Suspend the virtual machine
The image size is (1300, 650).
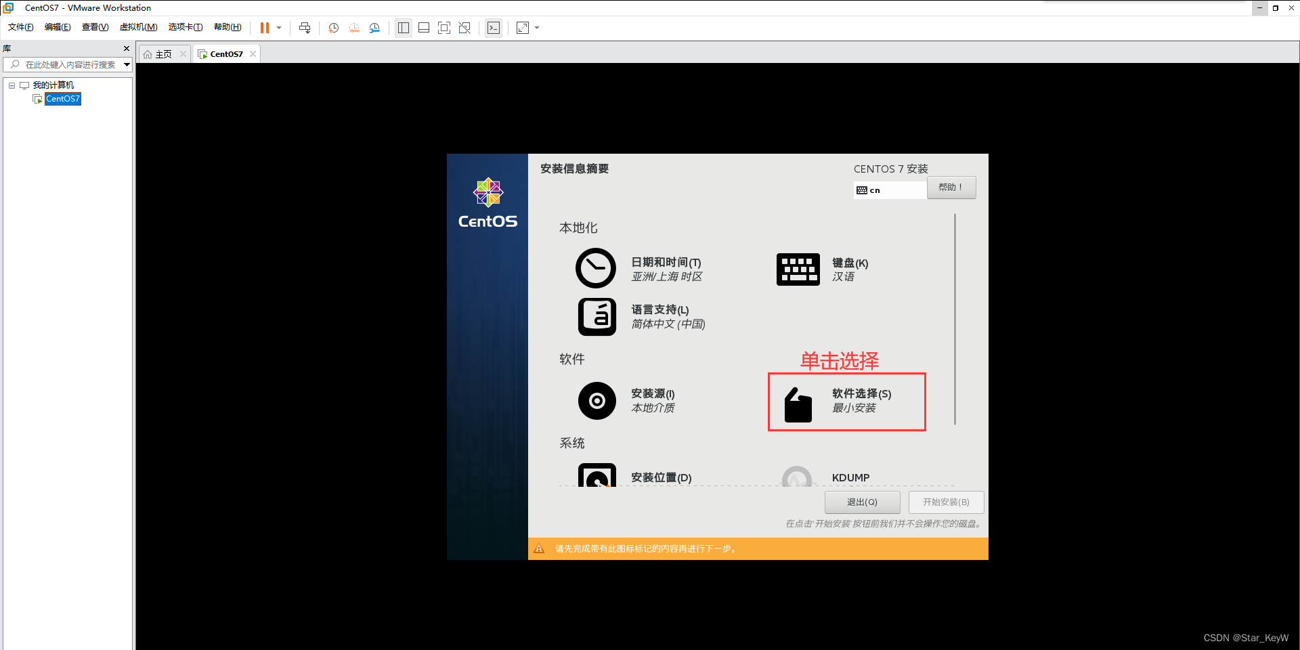tap(265, 28)
